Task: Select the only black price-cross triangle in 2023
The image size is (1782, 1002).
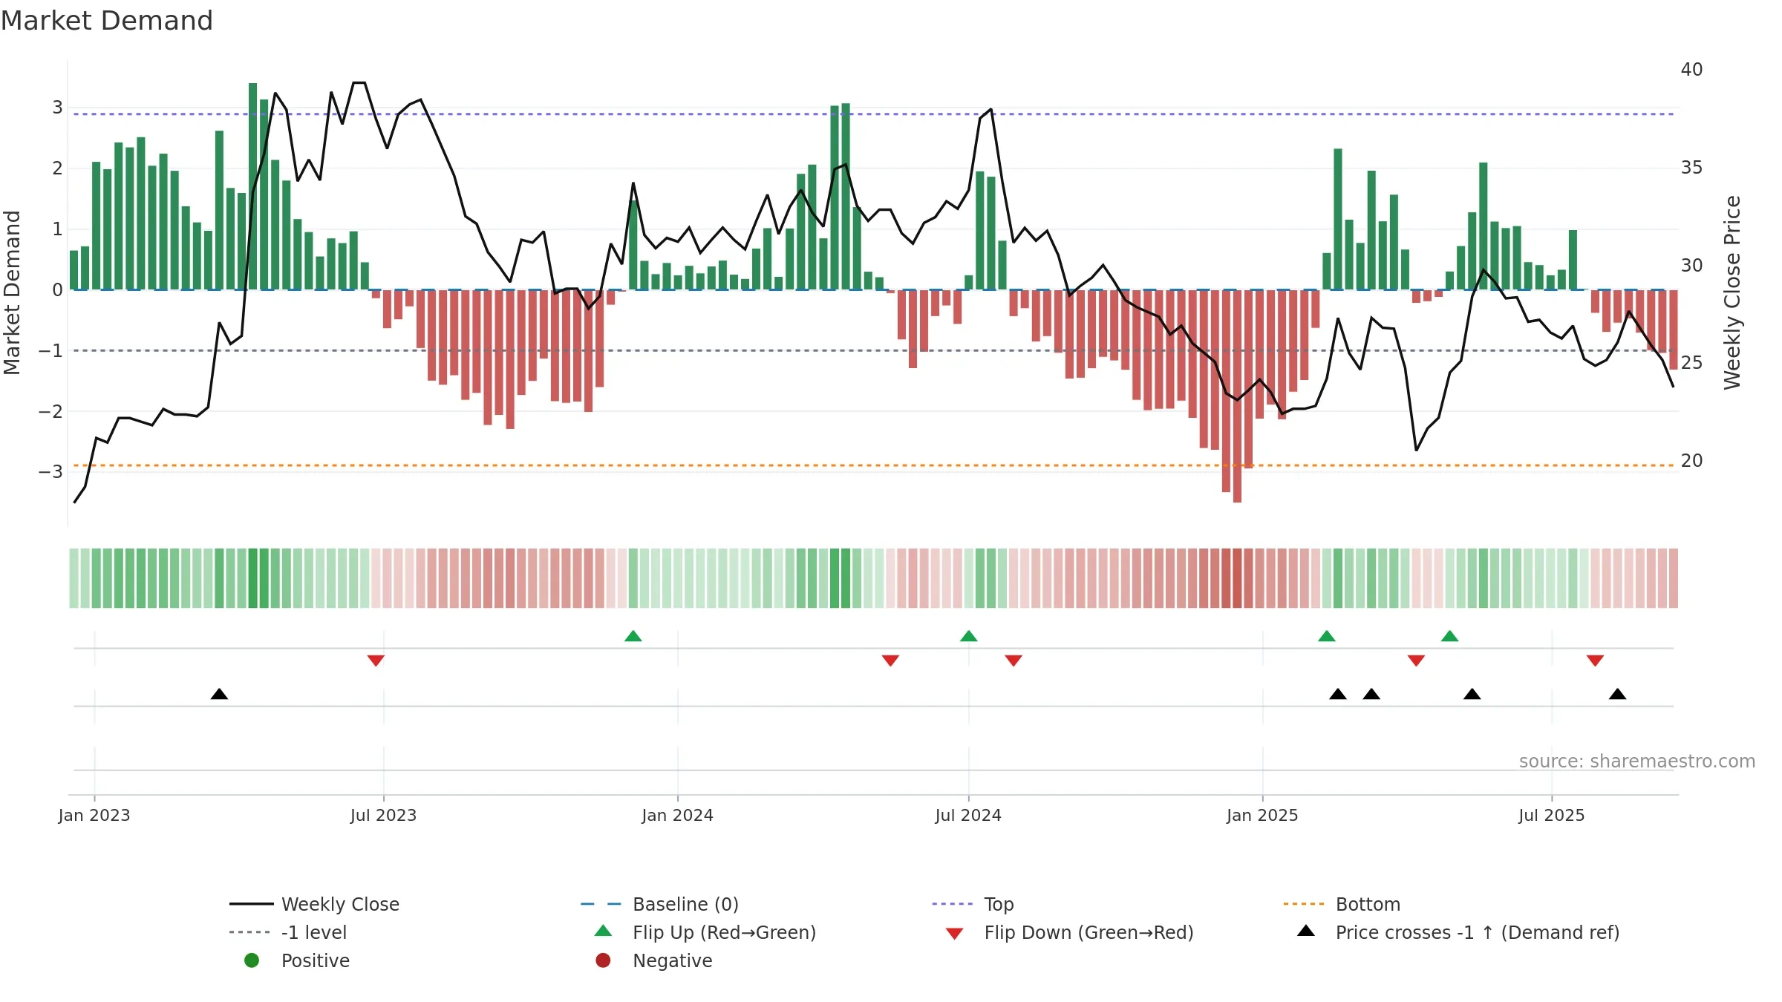Action: [x=219, y=694]
